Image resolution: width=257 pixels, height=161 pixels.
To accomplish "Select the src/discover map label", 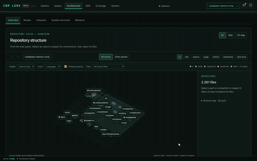I will pos(135,113).
